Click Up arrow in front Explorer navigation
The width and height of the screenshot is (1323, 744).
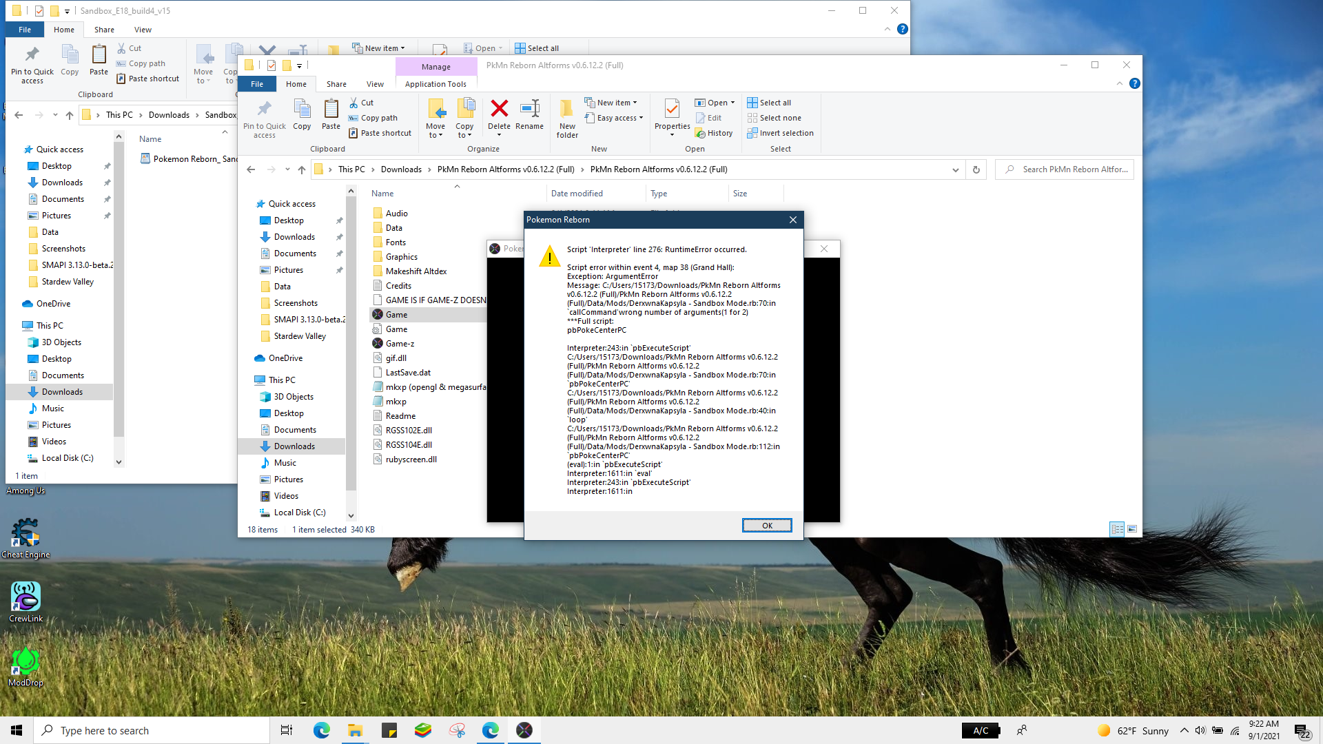click(302, 169)
